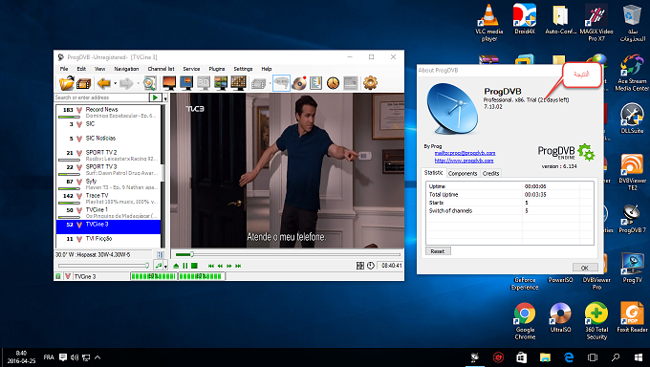
Task: Open the Navigation menu
Action: 126,69
